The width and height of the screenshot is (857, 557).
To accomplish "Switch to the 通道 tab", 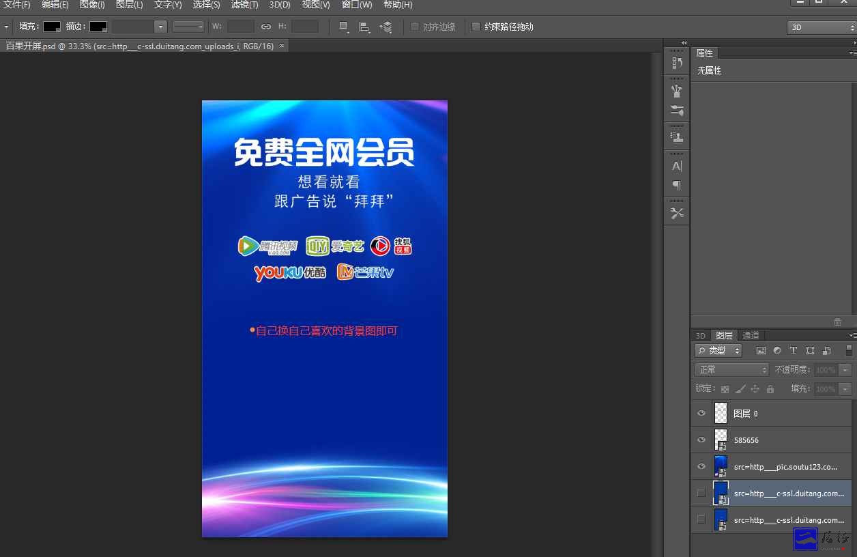I will [x=751, y=335].
